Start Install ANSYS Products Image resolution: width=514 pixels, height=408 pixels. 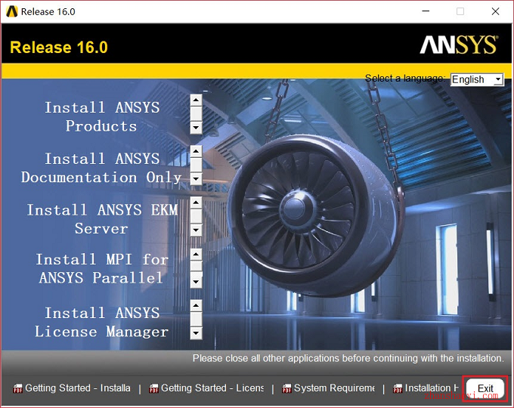(x=101, y=116)
